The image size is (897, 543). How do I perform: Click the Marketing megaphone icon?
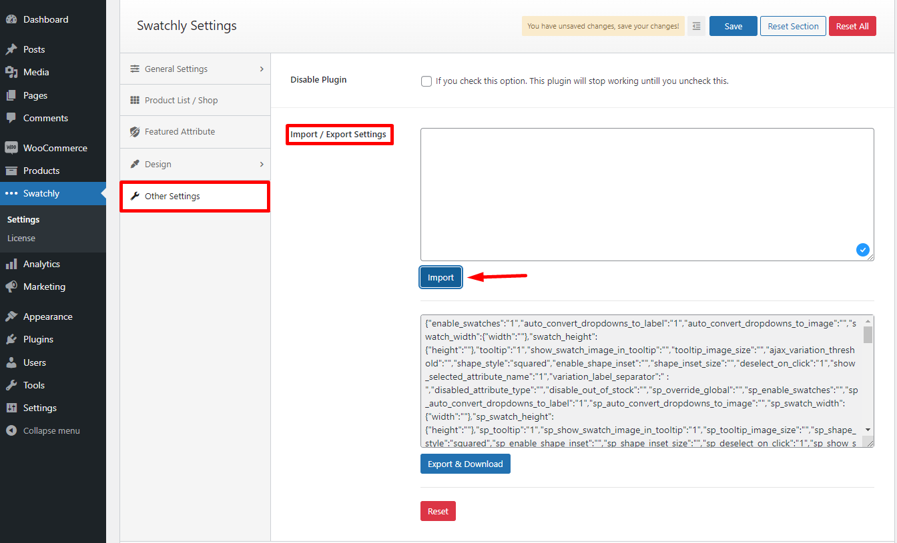tap(11, 286)
